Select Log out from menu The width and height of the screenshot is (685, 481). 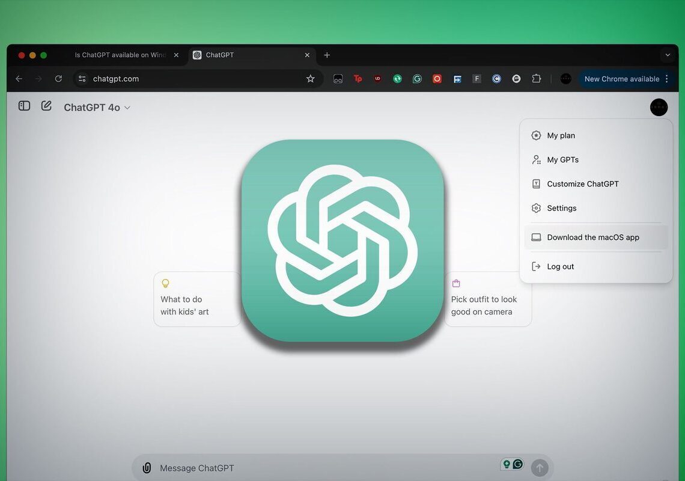(596, 266)
